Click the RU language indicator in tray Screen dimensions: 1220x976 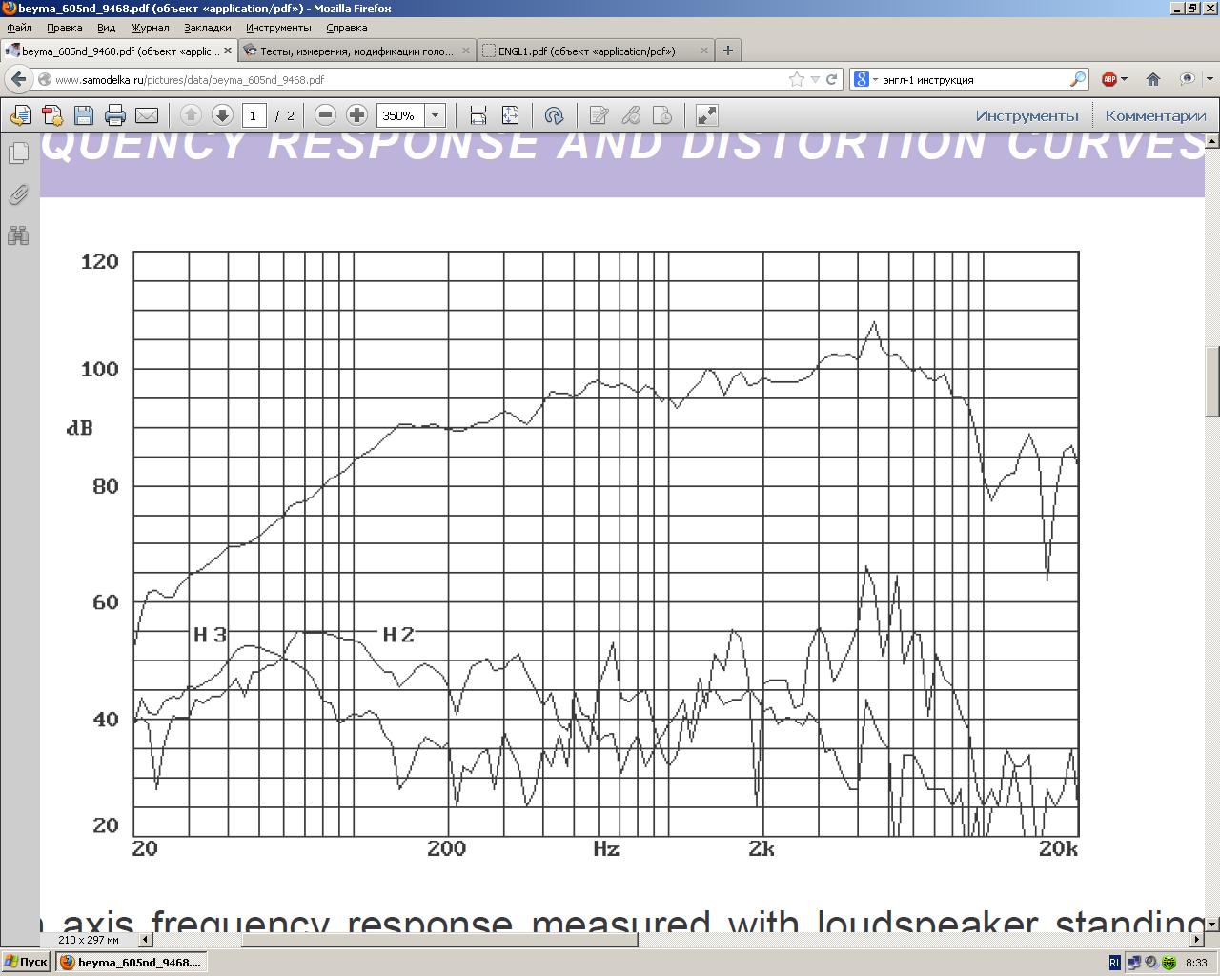point(1115,963)
